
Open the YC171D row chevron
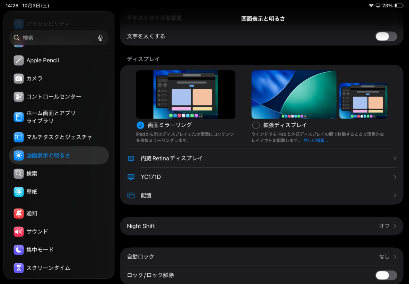[x=395, y=177]
